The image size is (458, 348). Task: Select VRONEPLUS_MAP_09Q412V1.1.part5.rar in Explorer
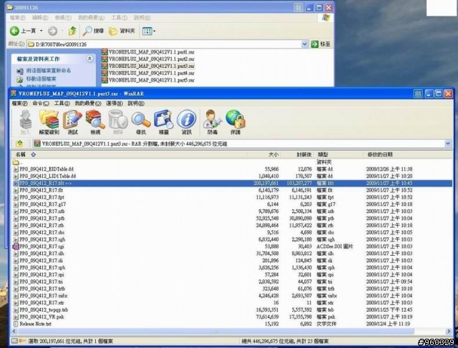148,80
